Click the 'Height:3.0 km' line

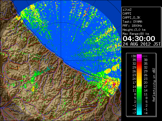pyautogui.click(x=134, y=30)
